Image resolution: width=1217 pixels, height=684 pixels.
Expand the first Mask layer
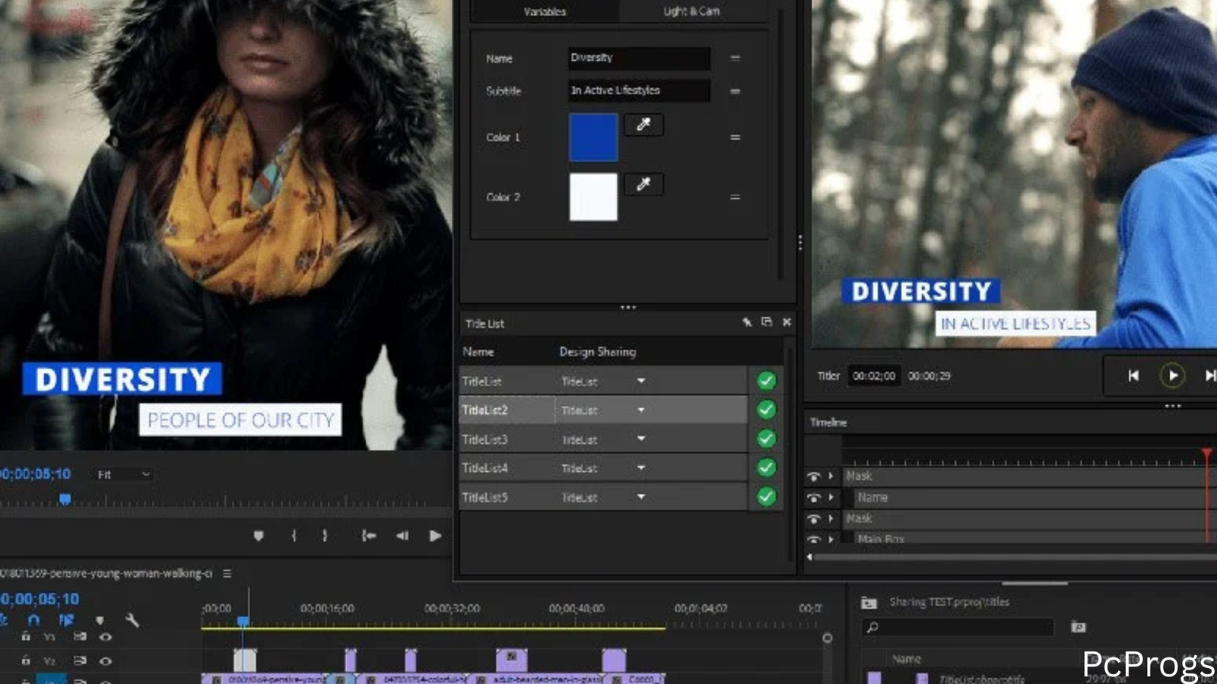point(831,477)
